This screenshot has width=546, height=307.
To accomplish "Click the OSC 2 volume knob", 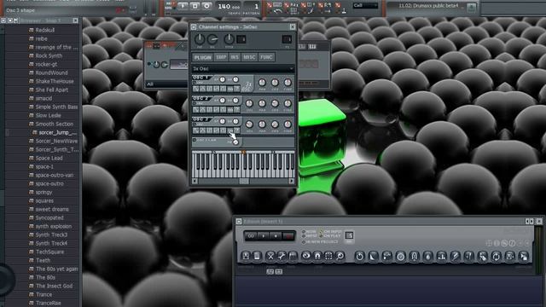I will point(249,103).
